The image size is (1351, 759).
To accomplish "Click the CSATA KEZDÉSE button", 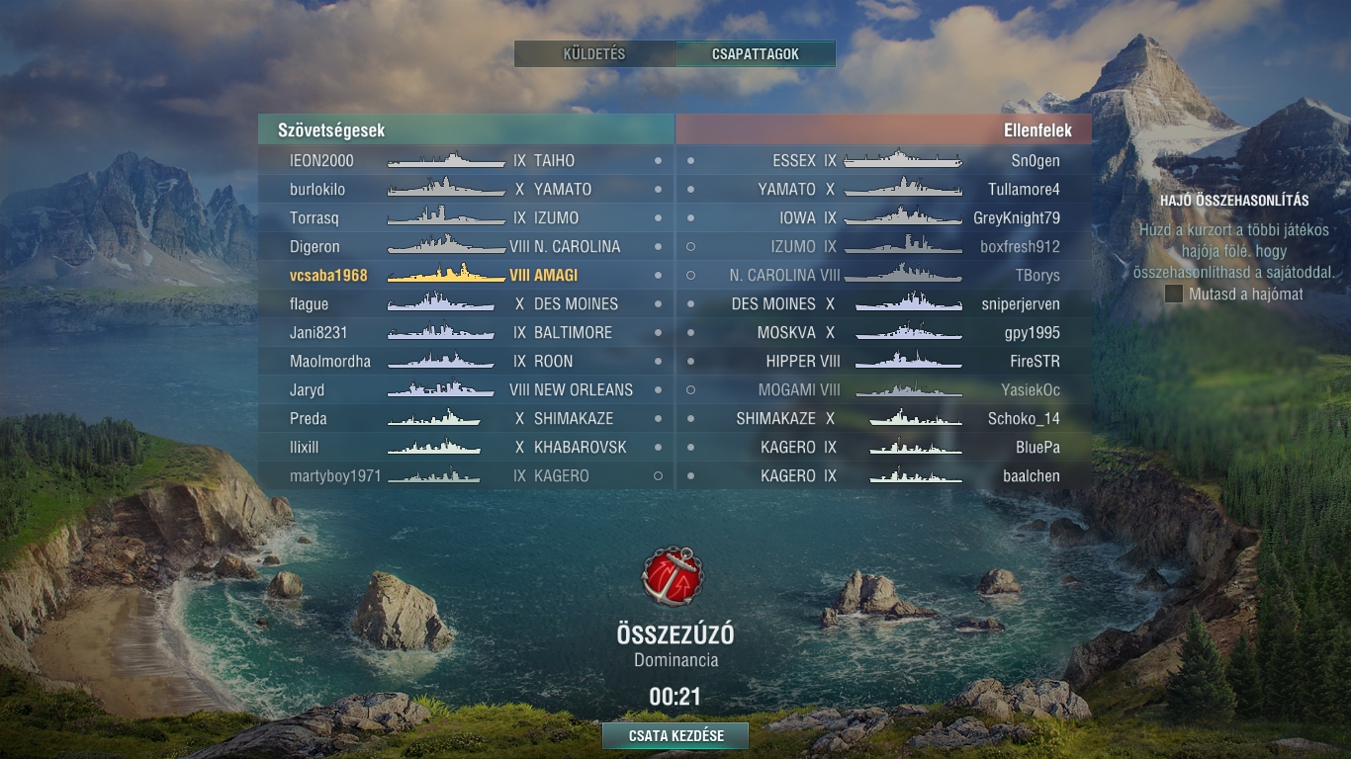I will pos(675,736).
